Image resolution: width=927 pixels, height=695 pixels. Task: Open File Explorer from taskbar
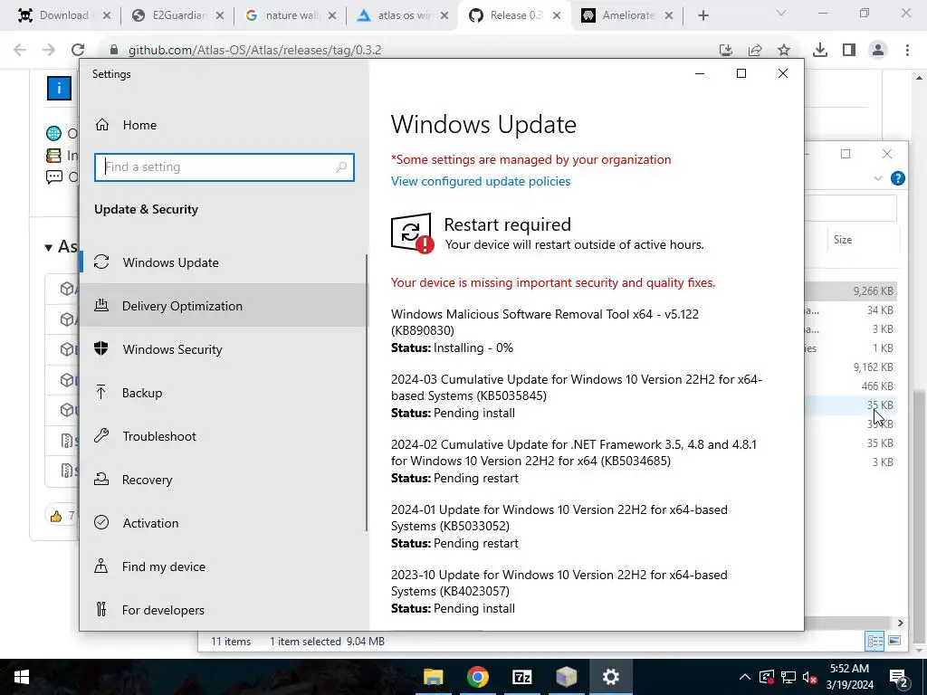click(x=434, y=677)
